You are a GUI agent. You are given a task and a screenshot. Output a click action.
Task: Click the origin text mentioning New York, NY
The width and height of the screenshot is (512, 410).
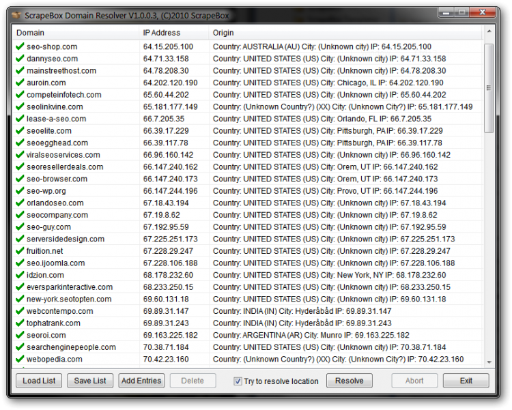pos(330,275)
